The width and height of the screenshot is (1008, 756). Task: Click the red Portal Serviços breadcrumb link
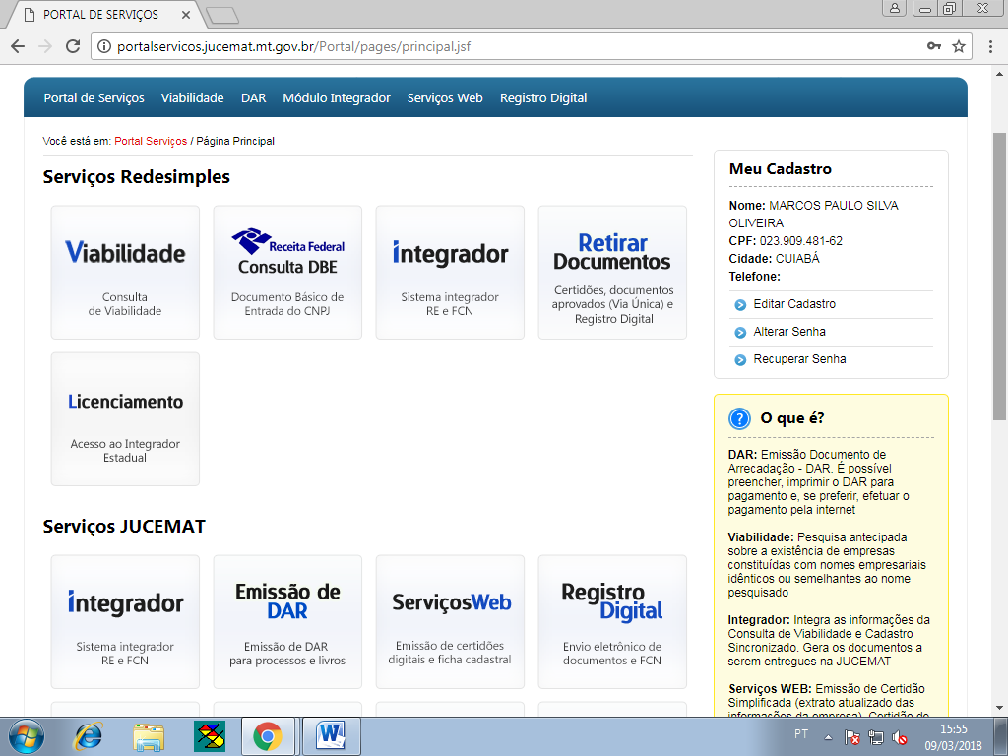click(x=151, y=141)
